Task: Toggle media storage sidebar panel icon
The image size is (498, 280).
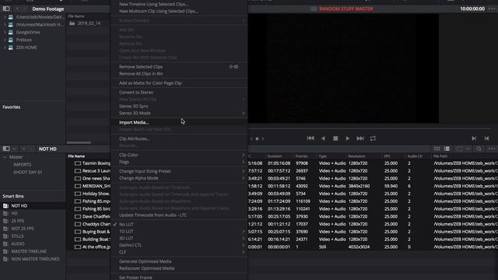Action: (6, 9)
